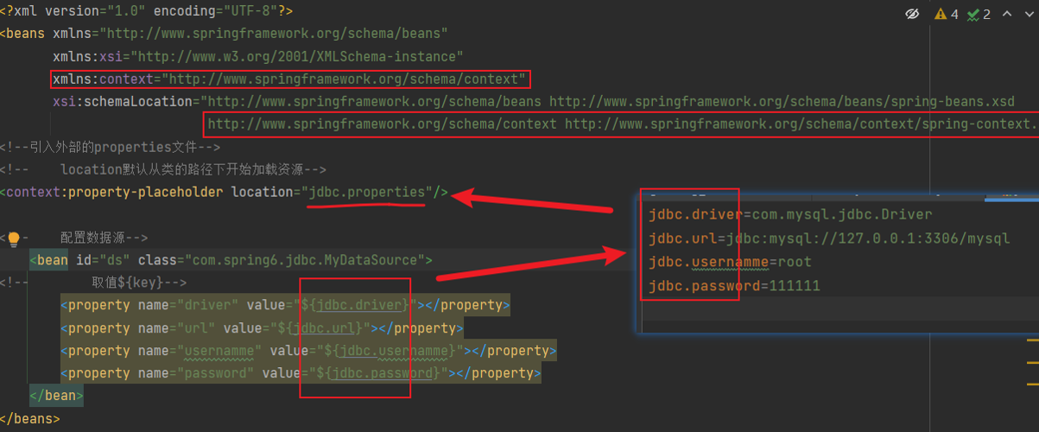Click the closing </beans> tag
Viewport: 1039px width, 432px height.
(x=30, y=418)
